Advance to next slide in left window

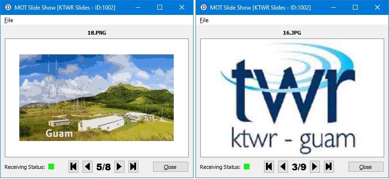coord(119,167)
